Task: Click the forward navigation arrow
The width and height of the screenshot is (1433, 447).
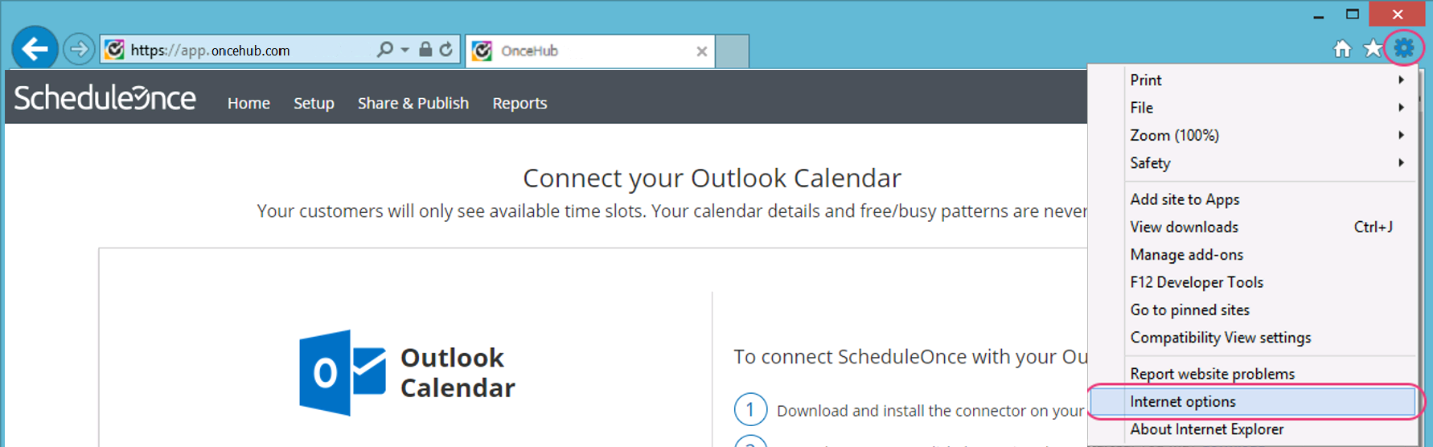Action: [79, 50]
